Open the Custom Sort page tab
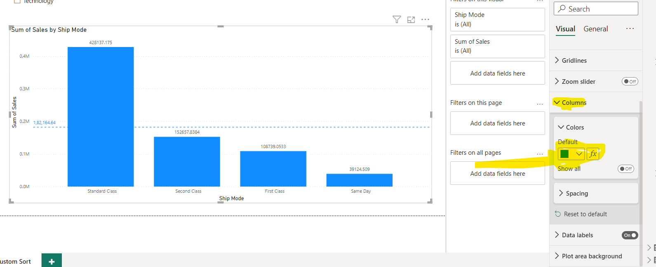The image size is (656, 267). pyautogui.click(x=16, y=261)
